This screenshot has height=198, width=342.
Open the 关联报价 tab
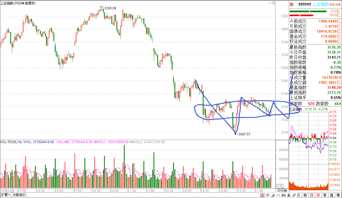pos(19,195)
